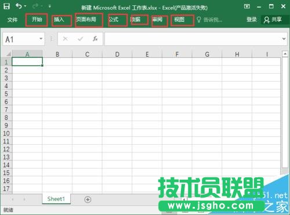Image resolution: width=290 pixels, height=215 pixels.
Task: Select column D header
Action: click(117, 54)
